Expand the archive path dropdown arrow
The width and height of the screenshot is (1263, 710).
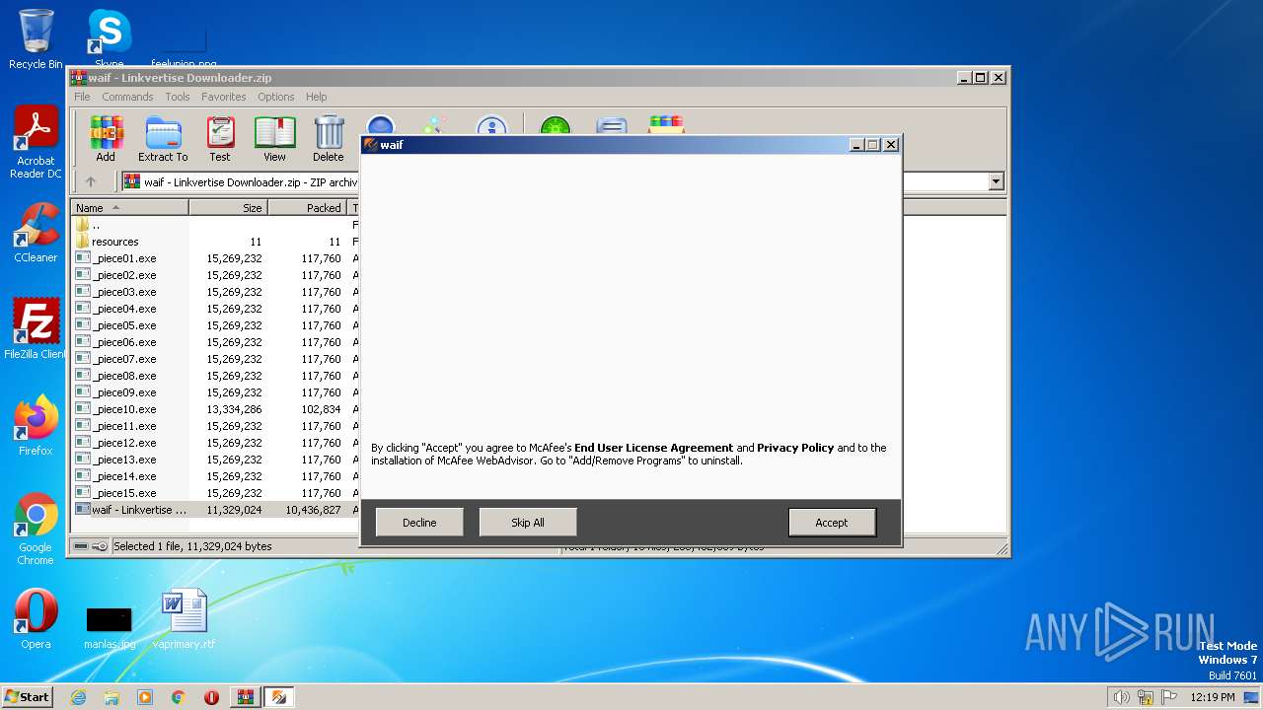coord(996,181)
